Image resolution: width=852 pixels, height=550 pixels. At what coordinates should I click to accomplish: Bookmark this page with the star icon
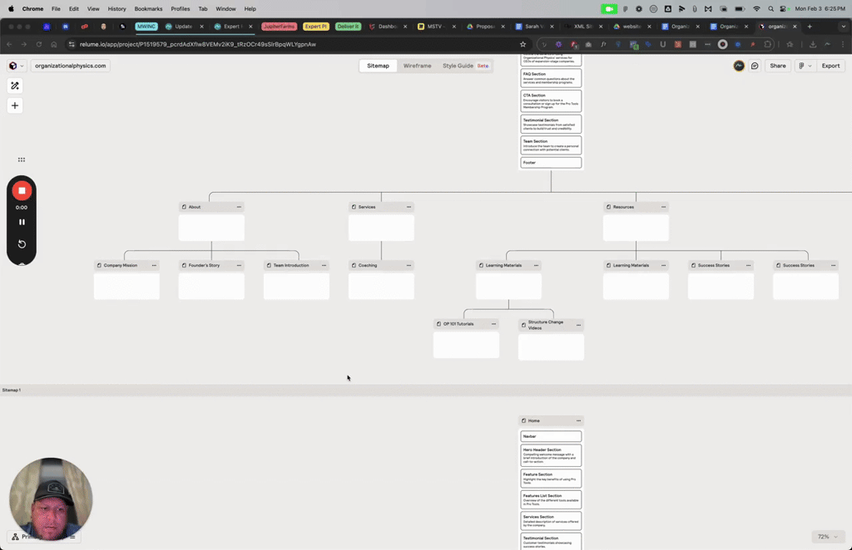coord(523,44)
